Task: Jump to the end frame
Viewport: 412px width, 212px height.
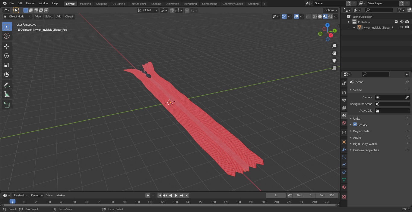Action: pyautogui.click(x=187, y=195)
